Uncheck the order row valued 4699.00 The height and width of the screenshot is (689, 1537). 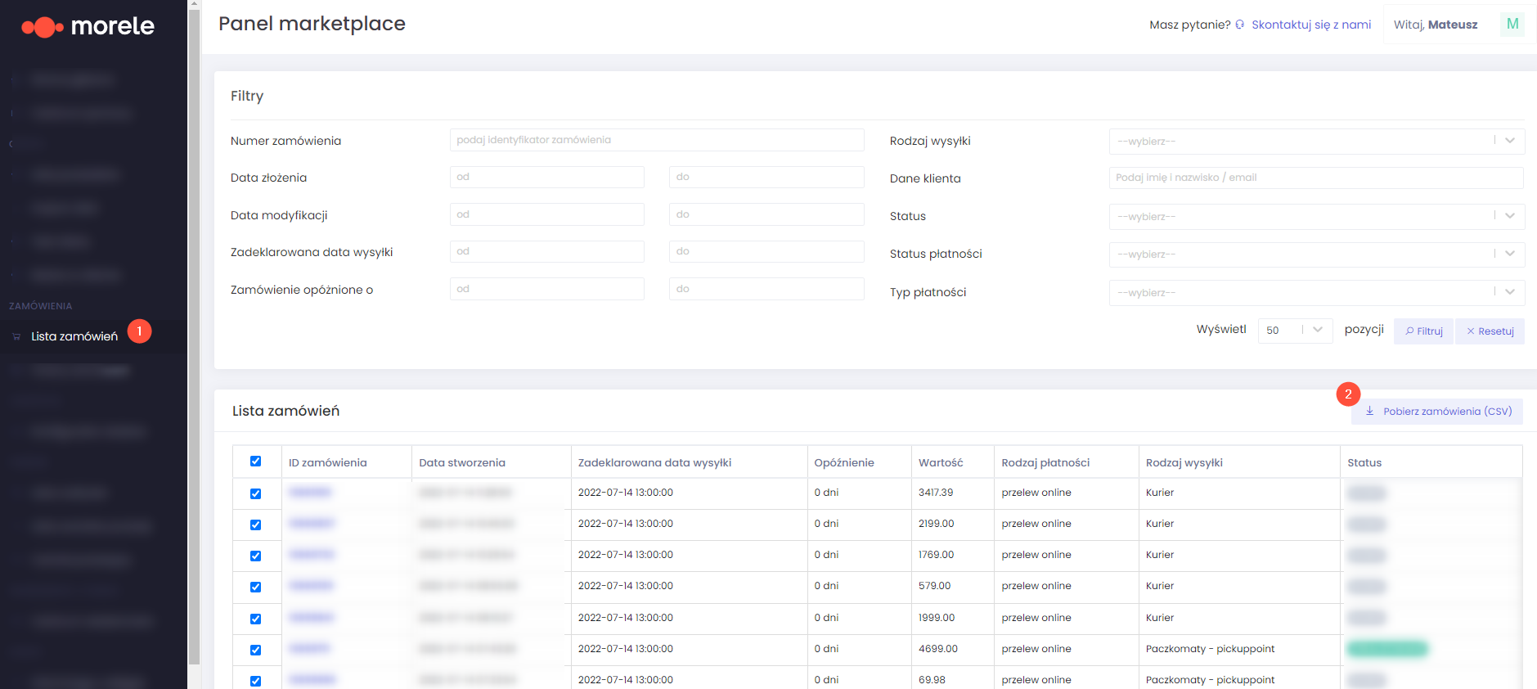point(255,650)
